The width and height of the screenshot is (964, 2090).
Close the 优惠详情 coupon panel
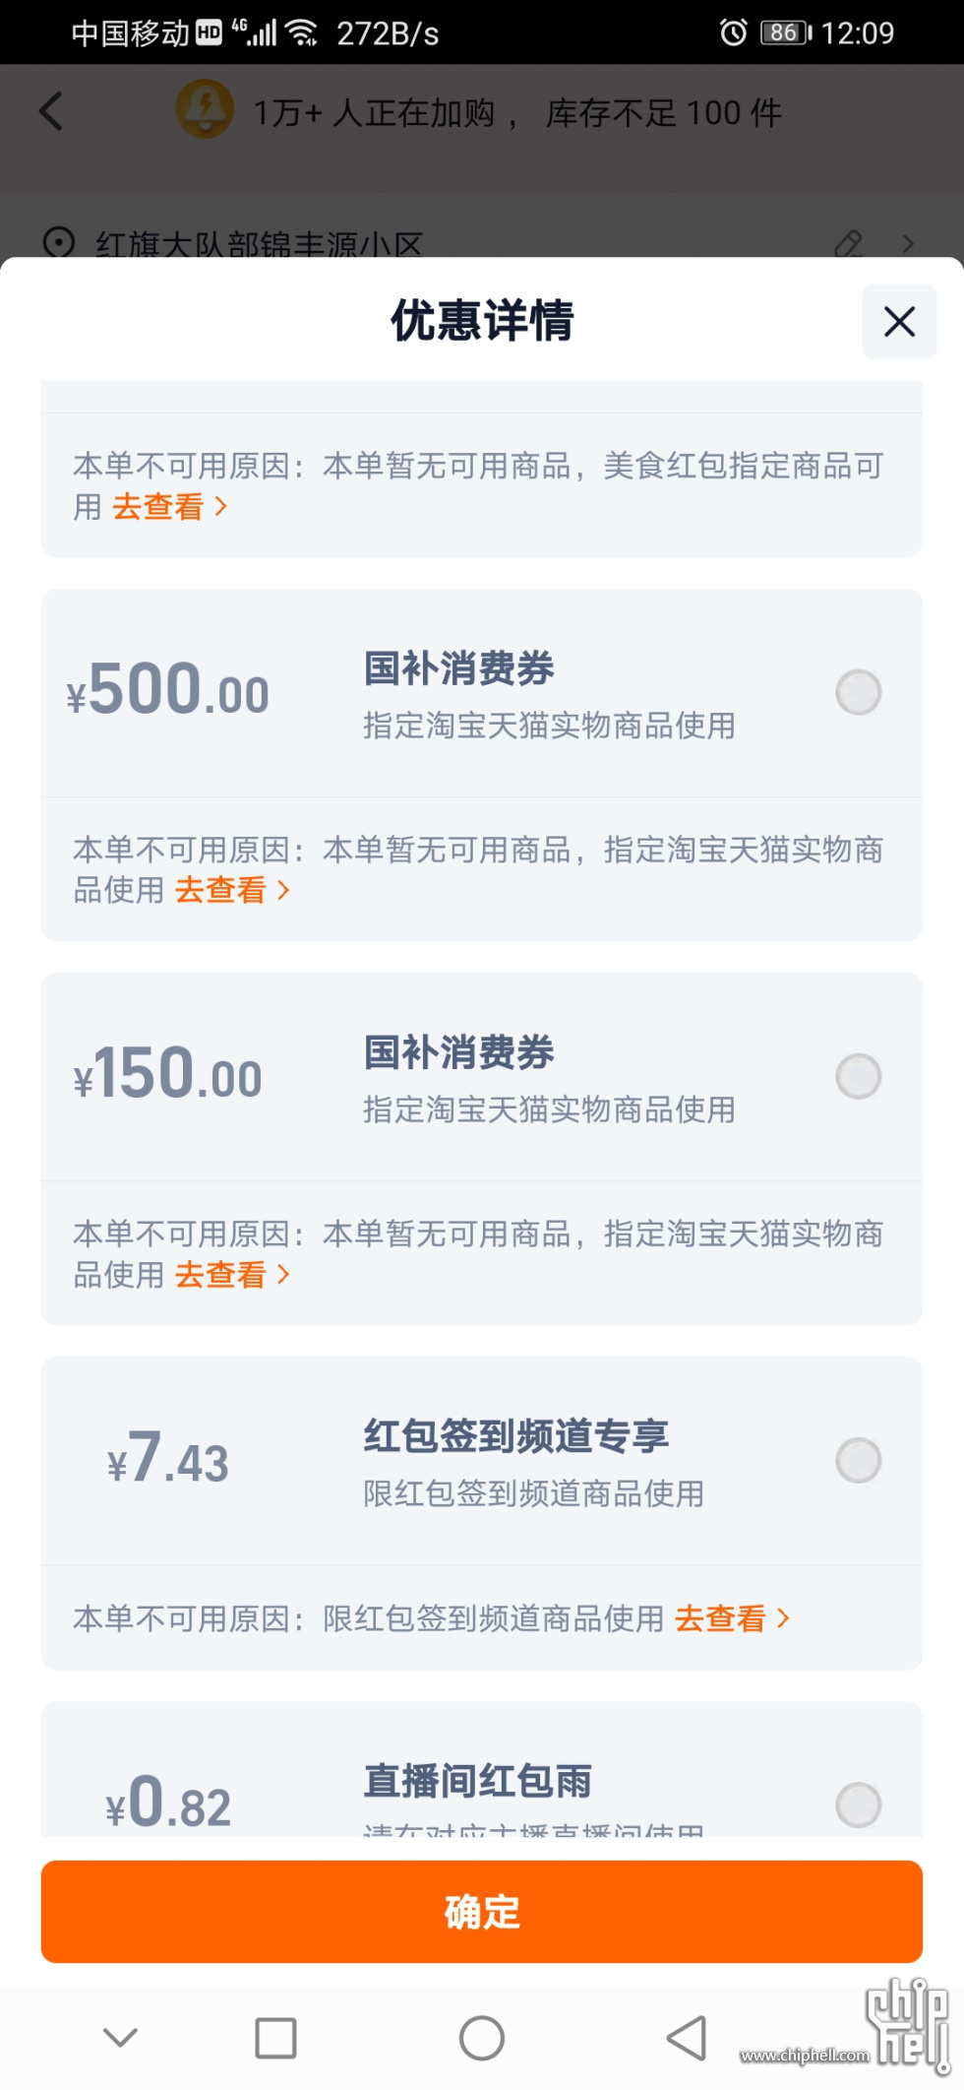point(899,322)
